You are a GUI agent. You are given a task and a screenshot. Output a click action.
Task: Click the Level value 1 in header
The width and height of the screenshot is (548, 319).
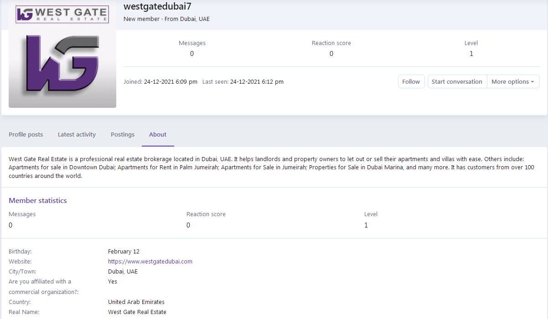pyautogui.click(x=471, y=54)
